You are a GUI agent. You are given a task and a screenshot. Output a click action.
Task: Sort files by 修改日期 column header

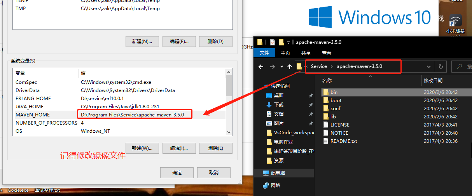[433, 81]
